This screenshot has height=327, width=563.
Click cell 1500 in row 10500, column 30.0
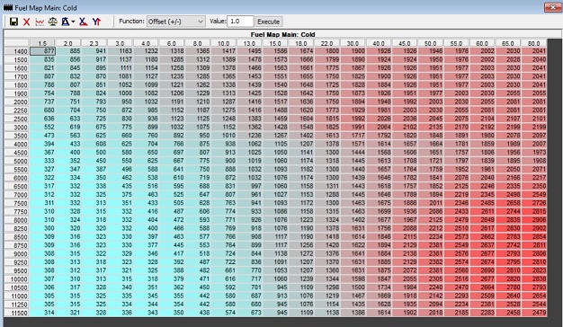click(x=353, y=287)
